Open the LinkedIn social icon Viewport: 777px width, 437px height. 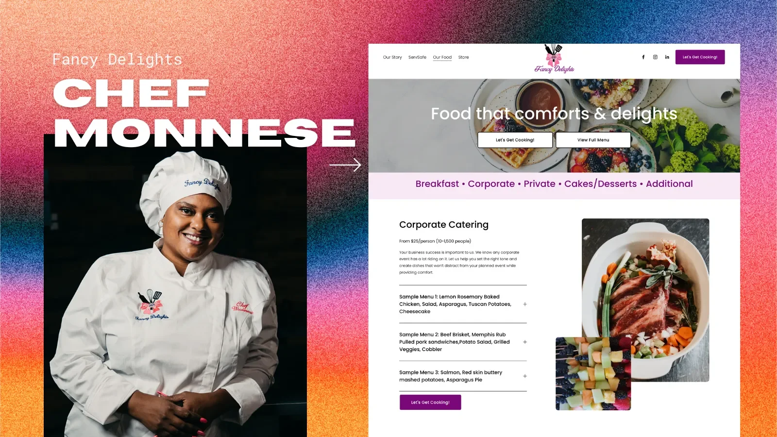tap(667, 57)
